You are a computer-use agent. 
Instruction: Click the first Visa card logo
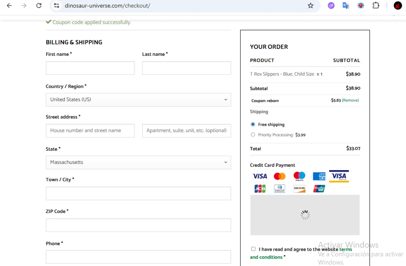point(260,176)
